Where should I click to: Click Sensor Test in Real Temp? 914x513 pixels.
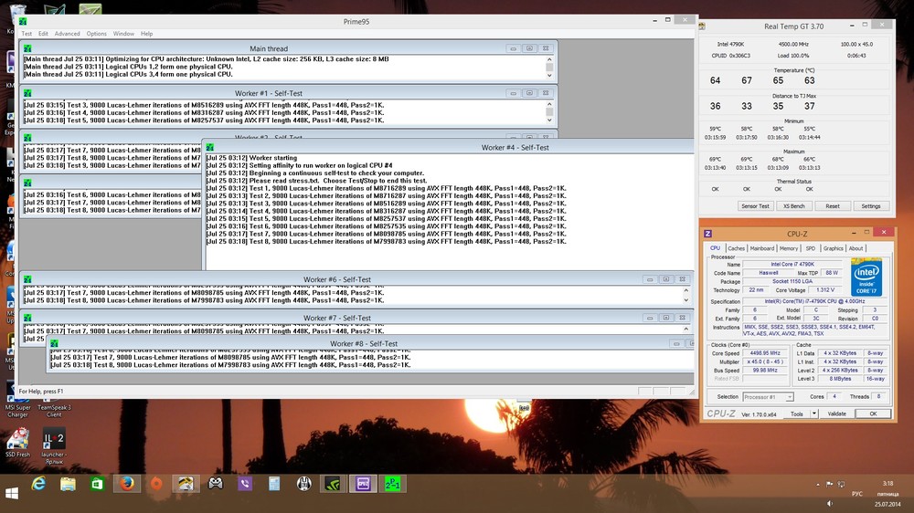754,206
